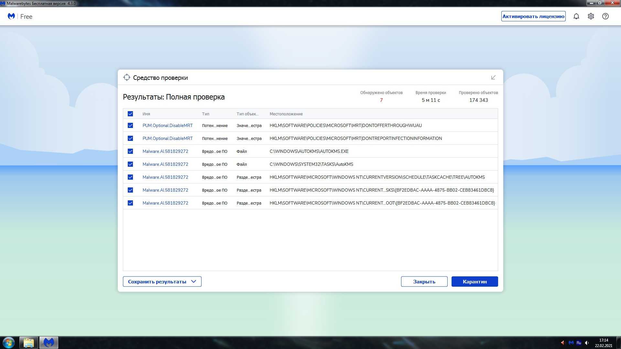Viewport: 621px width, 349px height.
Task: Click the Закрыть button
Action: click(x=424, y=281)
